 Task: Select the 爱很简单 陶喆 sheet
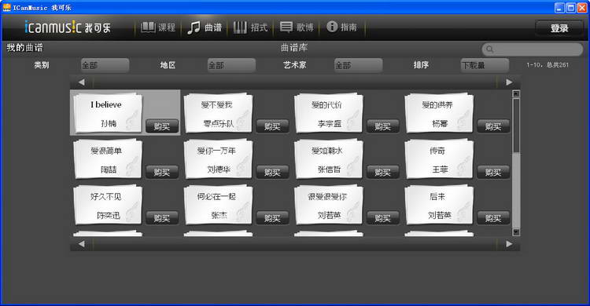[x=108, y=158]
